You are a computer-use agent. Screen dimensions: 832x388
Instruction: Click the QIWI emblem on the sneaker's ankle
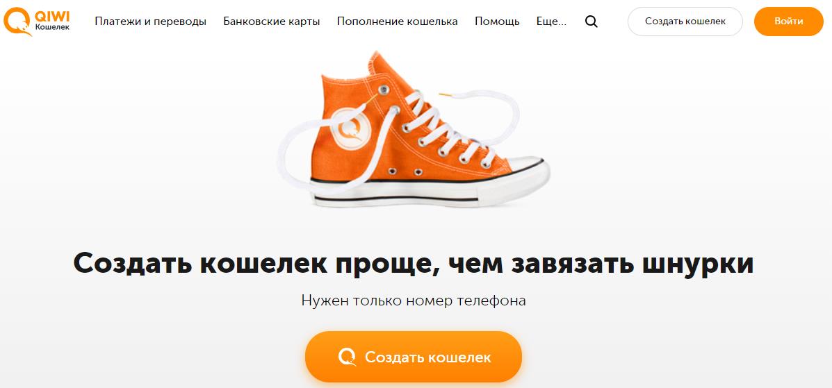point(351,128)
